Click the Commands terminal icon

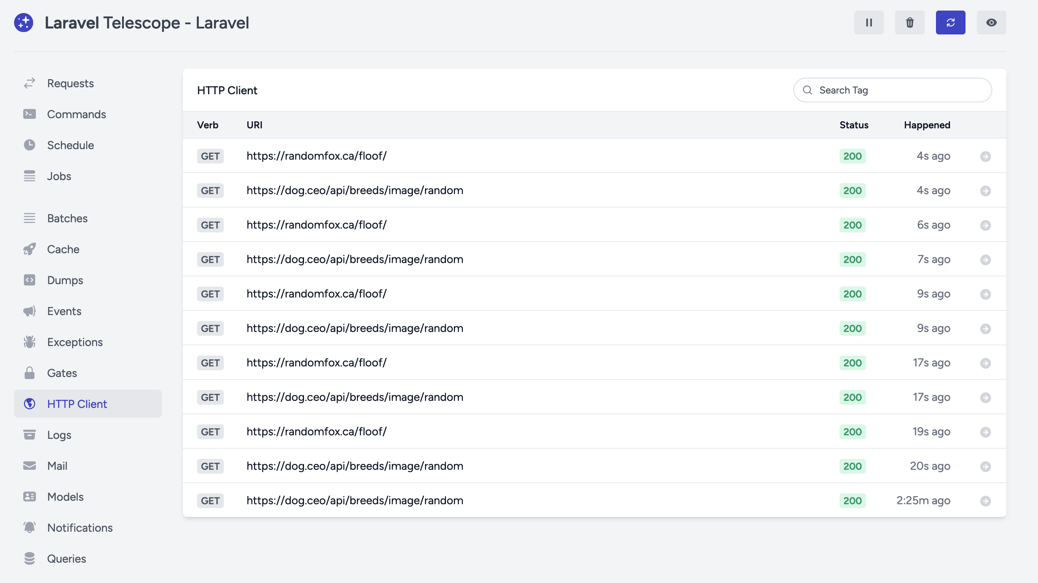(x=30, y=114)
